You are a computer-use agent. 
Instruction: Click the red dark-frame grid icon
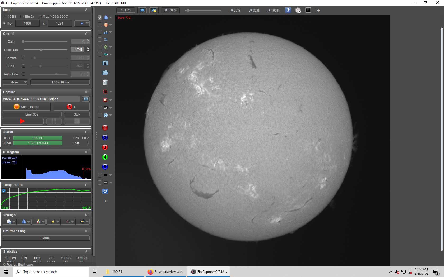[x=105, y=92]
